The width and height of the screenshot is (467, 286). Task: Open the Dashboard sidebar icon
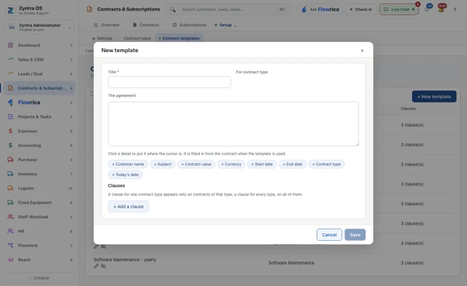10,45
